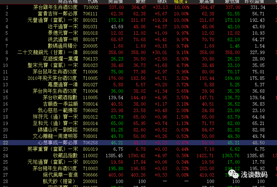The image size is (277, 187).
Task: Open 花語燦爛一葉爛 product
Action: 60,59
